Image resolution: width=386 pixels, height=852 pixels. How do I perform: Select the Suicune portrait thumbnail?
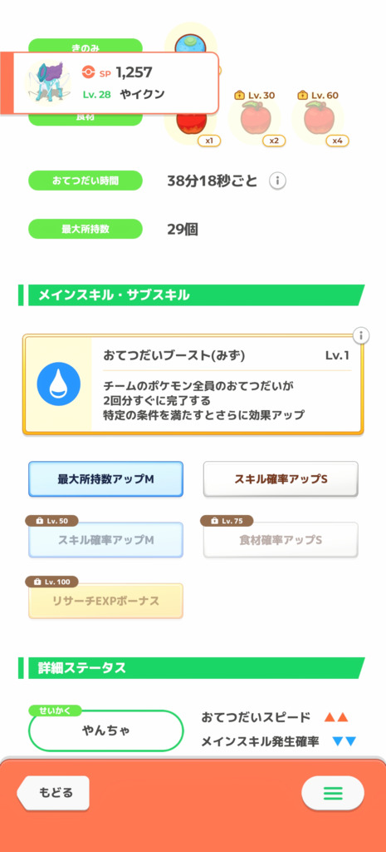(46, 82)
